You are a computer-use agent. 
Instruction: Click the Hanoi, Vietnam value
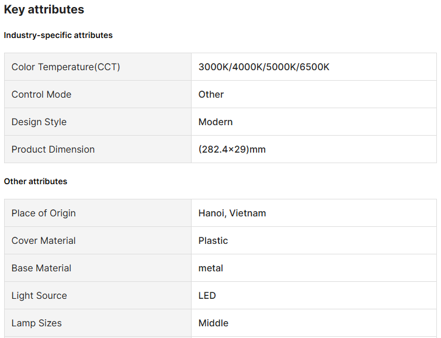click(x=232, y=213)
